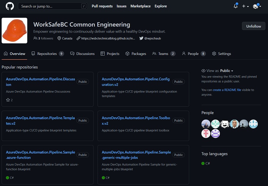The width and height of the screenshot is (268, 186).
Task: Open the blue identicon member avatar
Action: click(253, 124)
